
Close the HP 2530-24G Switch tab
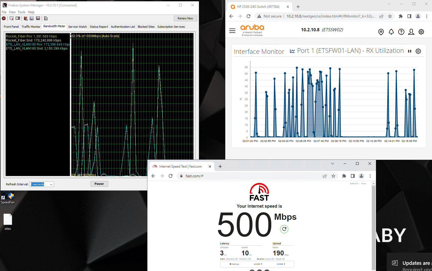pos(288,7)
